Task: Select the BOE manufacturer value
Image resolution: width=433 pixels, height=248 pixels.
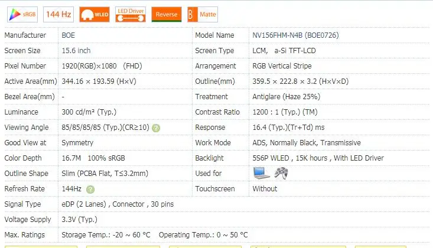Action: click(x=68, y=35)
